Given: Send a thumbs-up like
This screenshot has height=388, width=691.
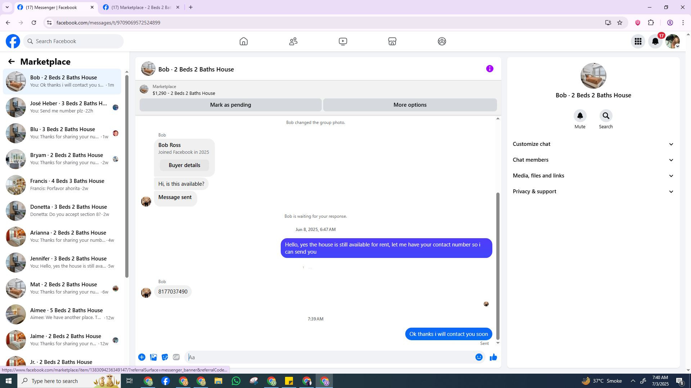Looking at the screenshot, I should pos(493,357).
